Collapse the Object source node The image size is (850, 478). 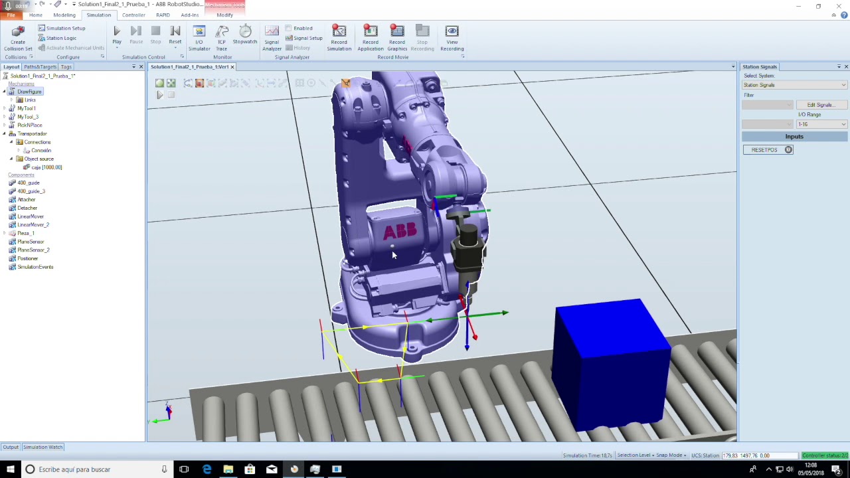point(11,159)
